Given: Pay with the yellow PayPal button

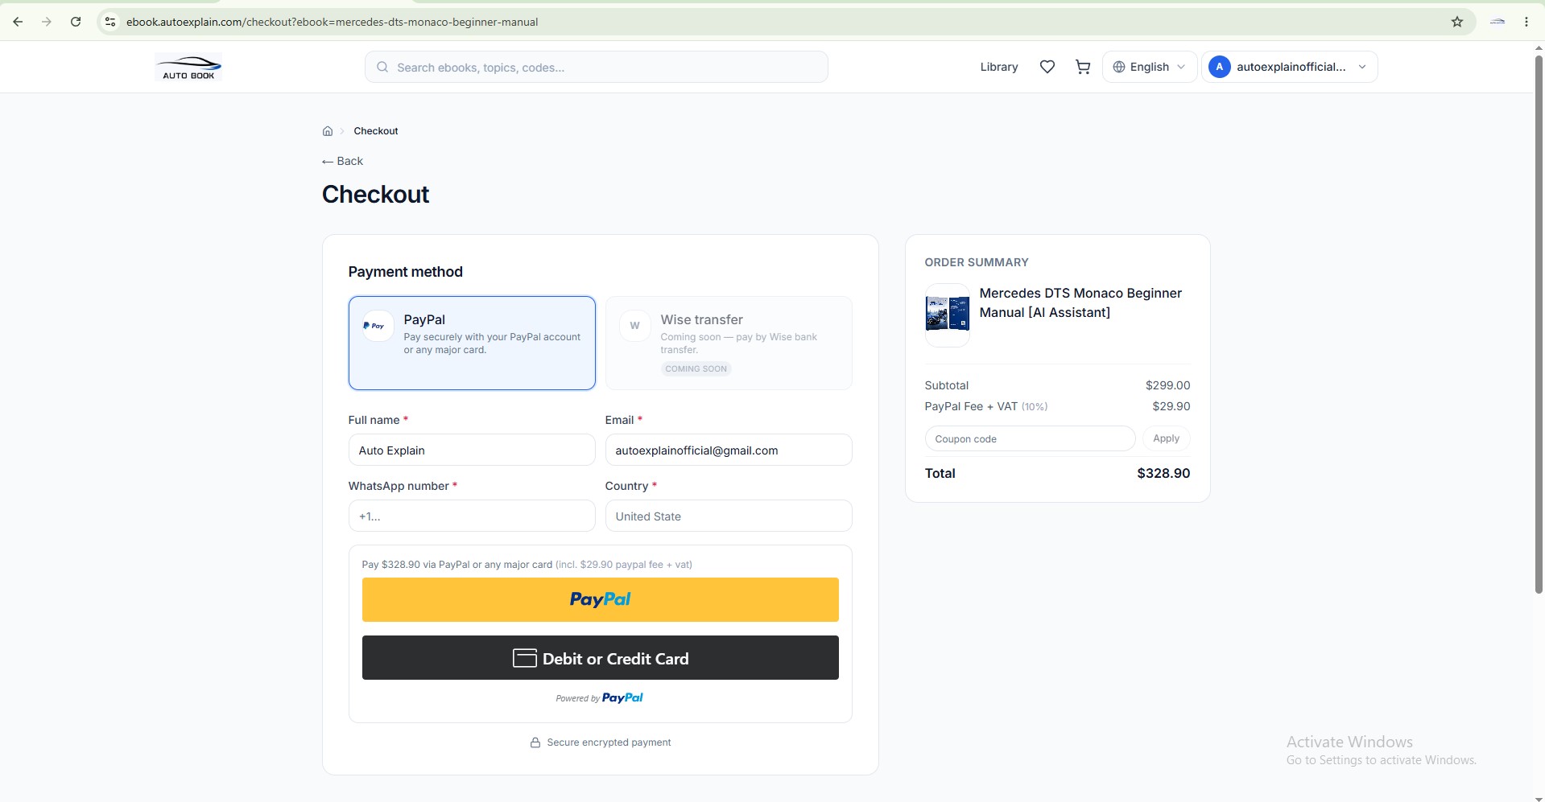Looking at the screenshot, I should click(601, 599).
